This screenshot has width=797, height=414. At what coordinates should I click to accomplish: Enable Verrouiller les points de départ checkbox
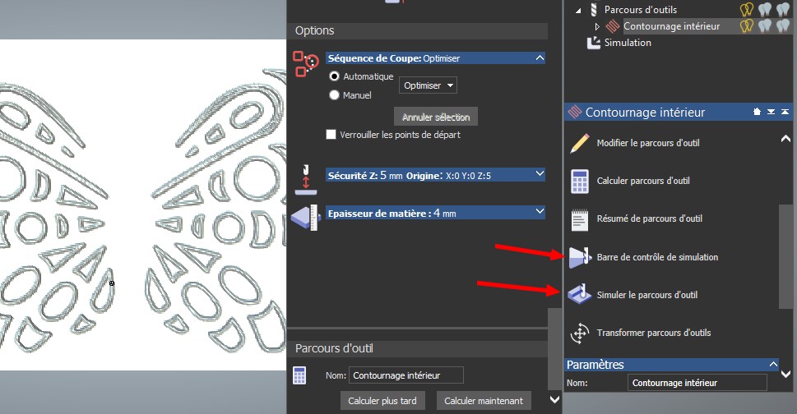coord(331,135)
